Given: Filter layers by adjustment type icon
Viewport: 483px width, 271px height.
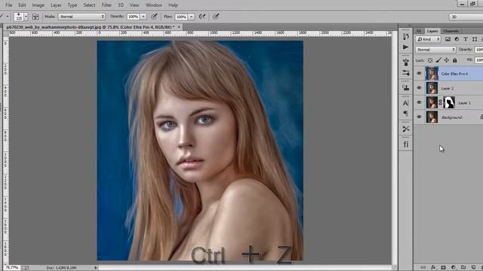Looking at the screenshot, I should click(x=457, y=39).
